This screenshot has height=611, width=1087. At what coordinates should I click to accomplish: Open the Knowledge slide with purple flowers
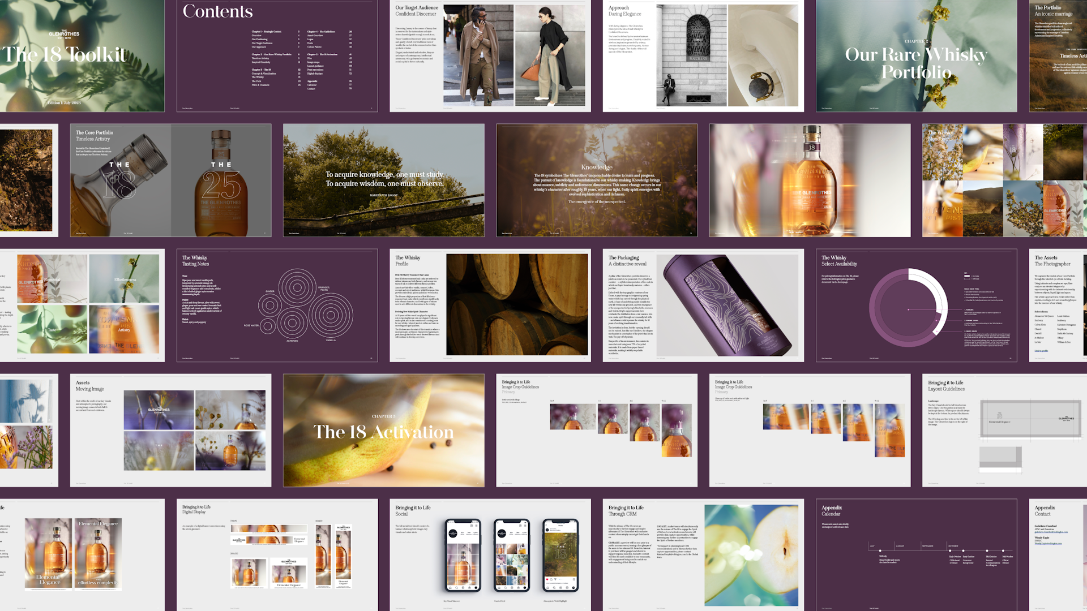tap(597, 180)
